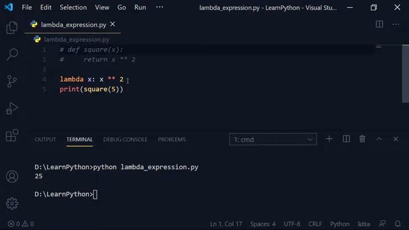Click the kite status item
Viewport: 409px width, 230px height.
tap(364, 224)
